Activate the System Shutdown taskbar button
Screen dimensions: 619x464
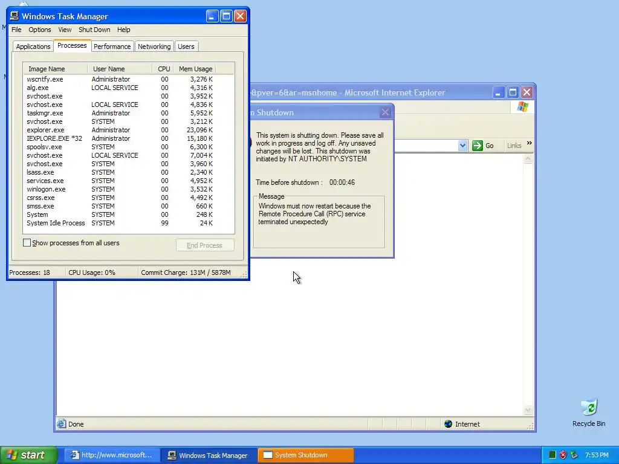pyautogui.click(x=305, y=455)
